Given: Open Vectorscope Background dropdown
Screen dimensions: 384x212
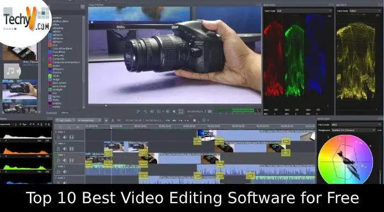Looking at the screenshot, I should [354, 130].
